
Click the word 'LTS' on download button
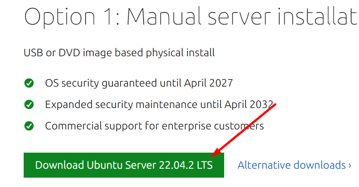pos(205,165)
